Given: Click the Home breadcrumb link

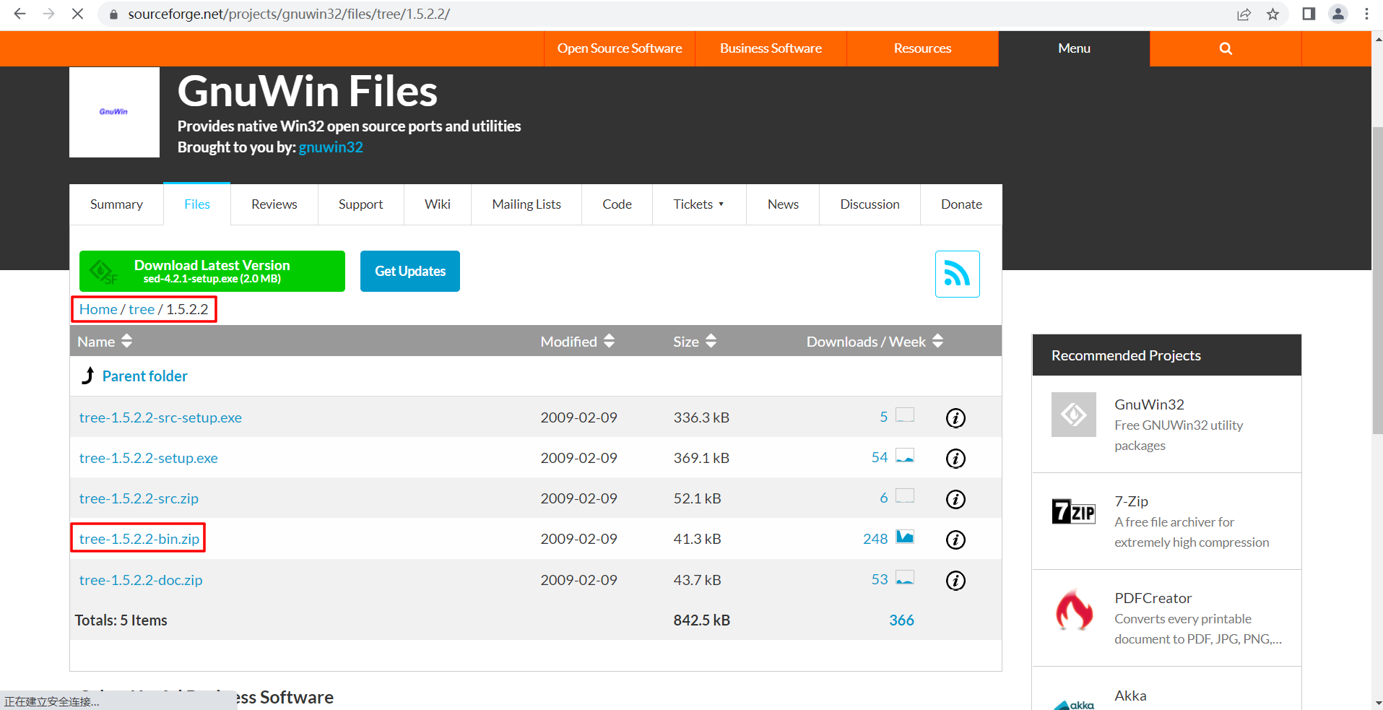Looking at the screenshot, I should point(98,309).
